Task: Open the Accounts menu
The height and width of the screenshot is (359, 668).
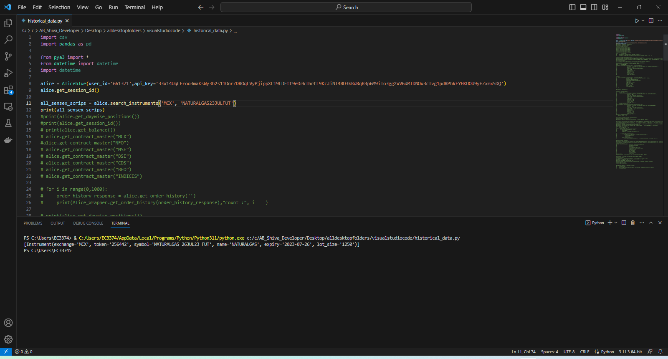Action: [8, 323]
